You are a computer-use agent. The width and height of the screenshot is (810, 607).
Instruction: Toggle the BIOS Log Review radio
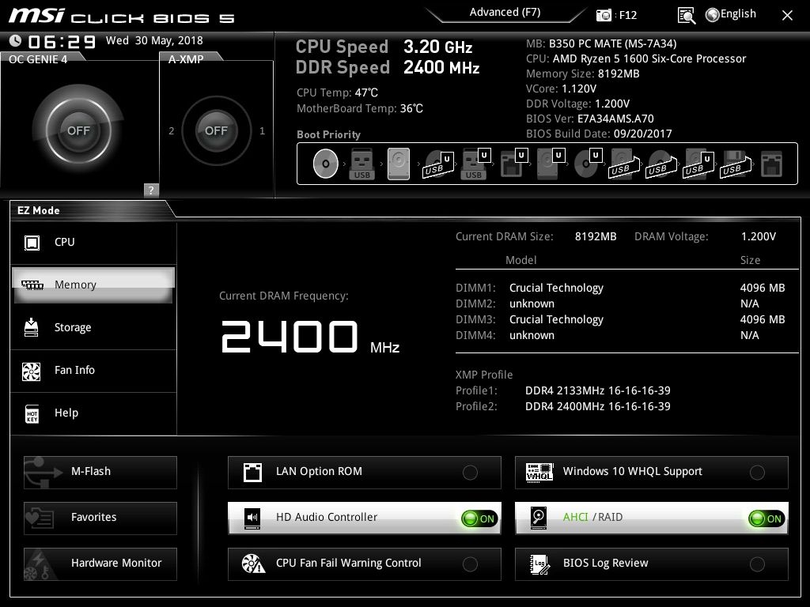click(x=757, y=564)
